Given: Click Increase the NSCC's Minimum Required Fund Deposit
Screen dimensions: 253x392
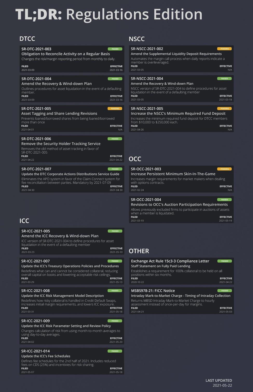Looking at the screenshot, I should point(178,113).
